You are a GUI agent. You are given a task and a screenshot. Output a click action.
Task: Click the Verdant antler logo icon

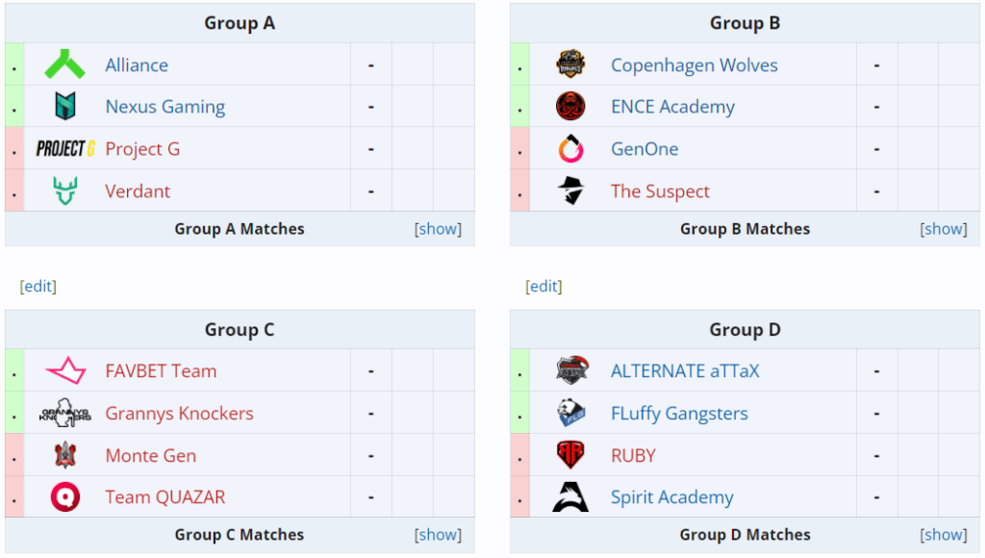[64, 190]
